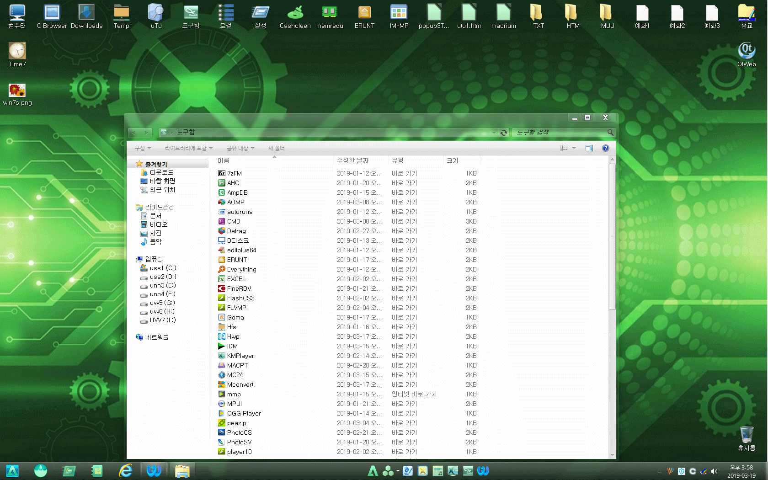Select the peazip shortcut

232,423
